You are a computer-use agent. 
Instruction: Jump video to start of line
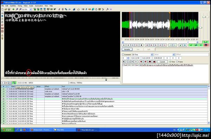pyautogui.click(x=35, y=9)
